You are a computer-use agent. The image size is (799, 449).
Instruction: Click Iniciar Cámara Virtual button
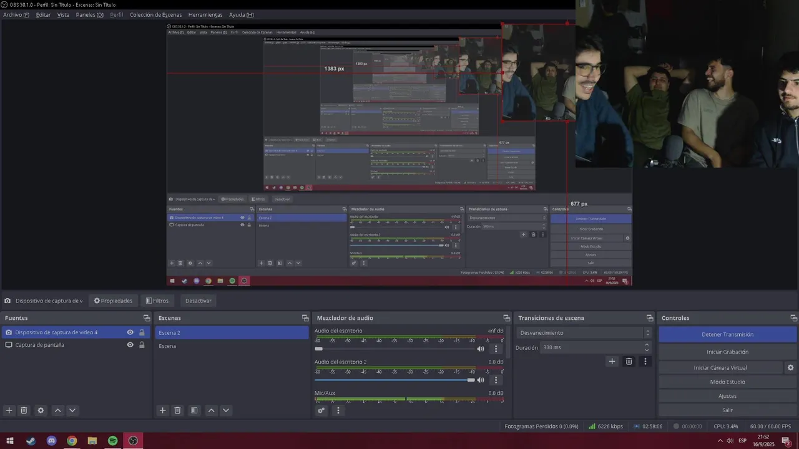pyautogui.click(x=720, y=367)
